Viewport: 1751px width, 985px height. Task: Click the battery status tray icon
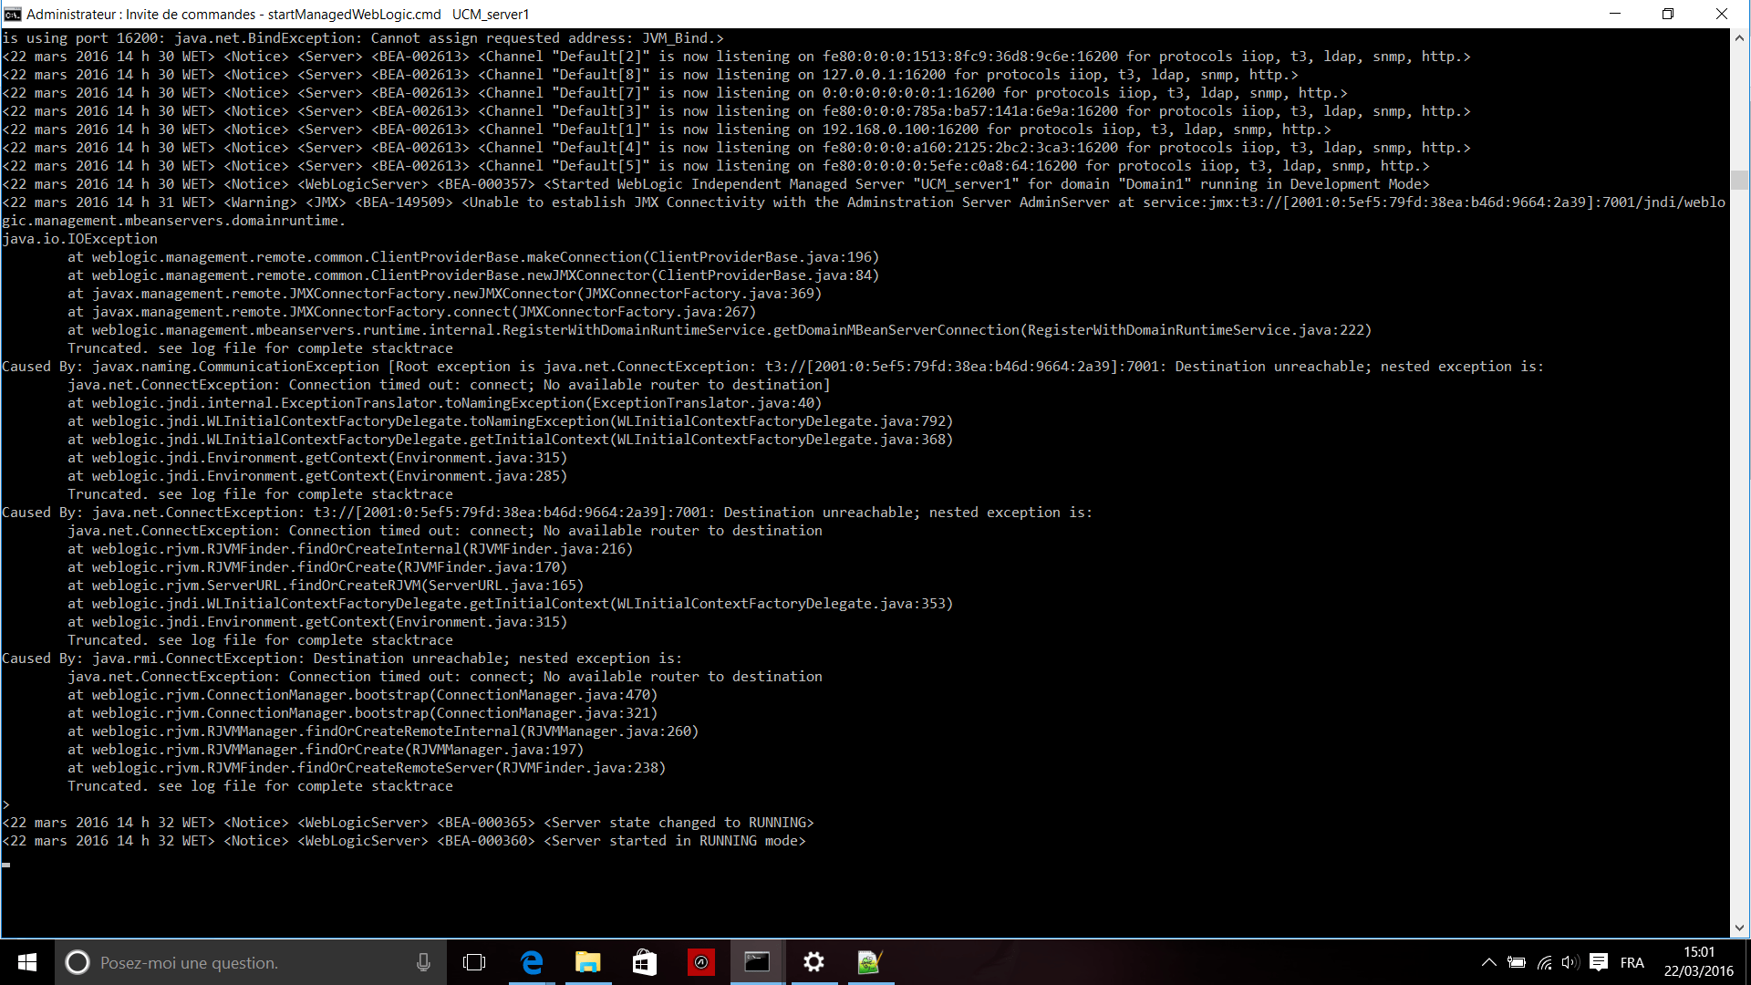pyautogui.click(x=1517, y=962)
